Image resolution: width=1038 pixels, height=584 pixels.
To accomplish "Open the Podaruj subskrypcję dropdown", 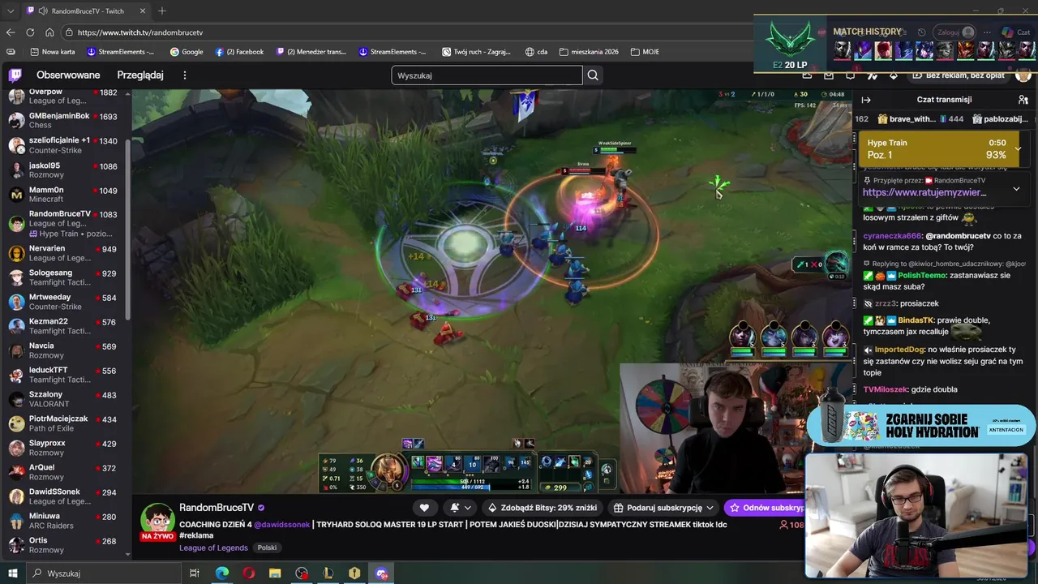I will (x=664, y=508).
